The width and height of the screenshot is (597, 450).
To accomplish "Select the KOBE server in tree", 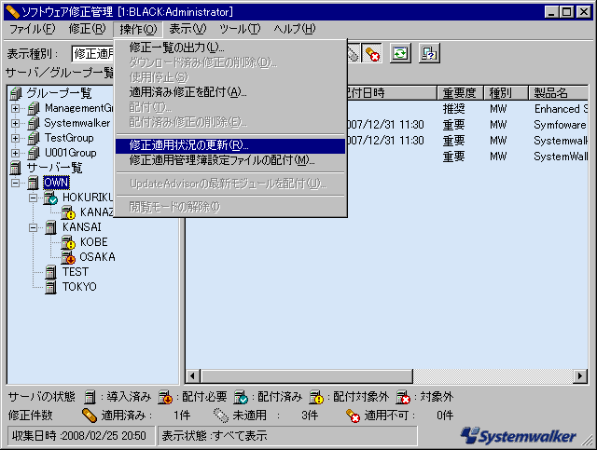I will 93,242.
